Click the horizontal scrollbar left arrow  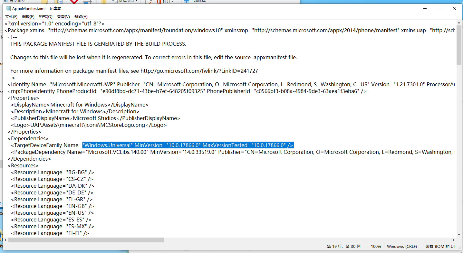pos(6,240)
